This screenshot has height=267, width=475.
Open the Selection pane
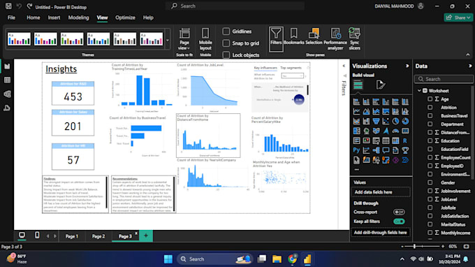314,36
